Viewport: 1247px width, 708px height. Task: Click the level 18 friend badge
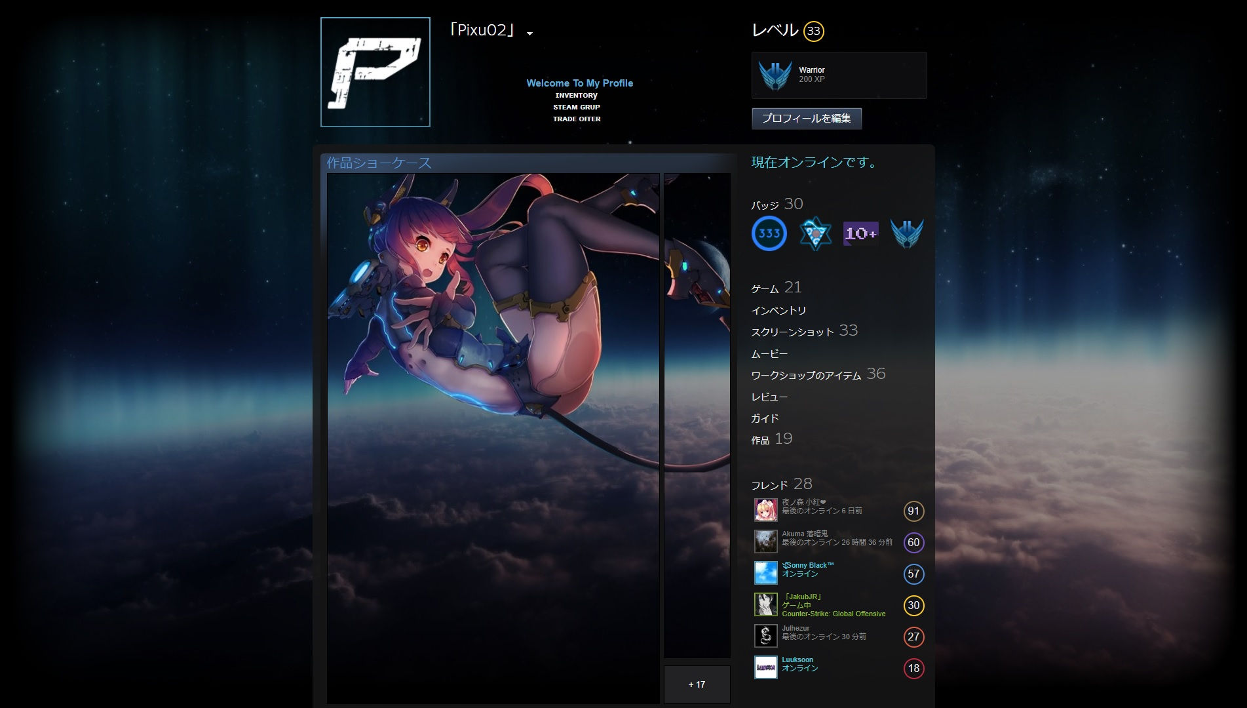click(x=913, y=668)
